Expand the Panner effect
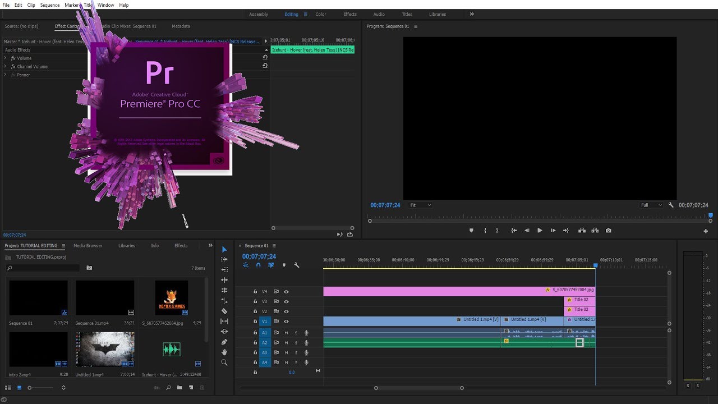This screenshot has width=718, height=404. (x=6, y=75)
